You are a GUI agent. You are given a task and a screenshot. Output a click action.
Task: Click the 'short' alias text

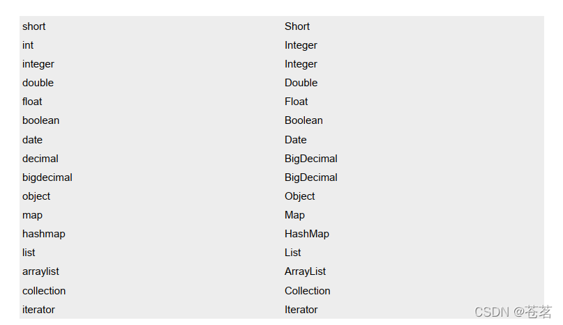[x=33, y=26]
